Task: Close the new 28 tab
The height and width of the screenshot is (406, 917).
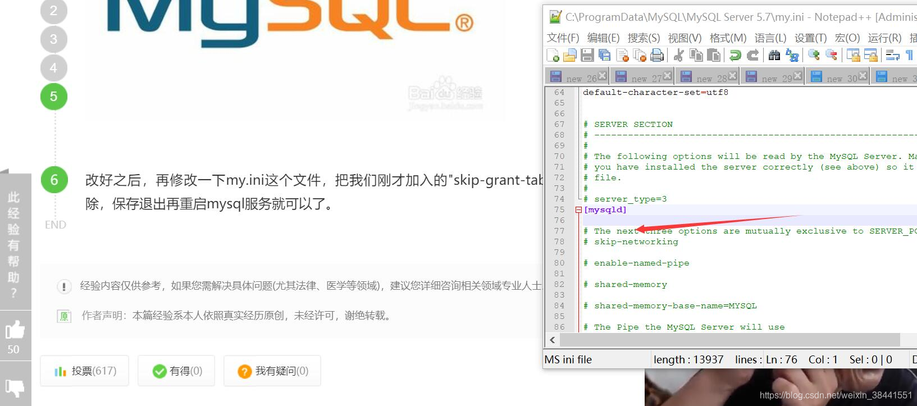Action: 732,75
